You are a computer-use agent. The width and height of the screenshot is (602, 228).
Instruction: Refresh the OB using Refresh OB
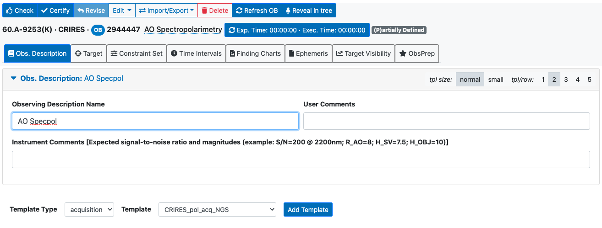tap(257, 11)
